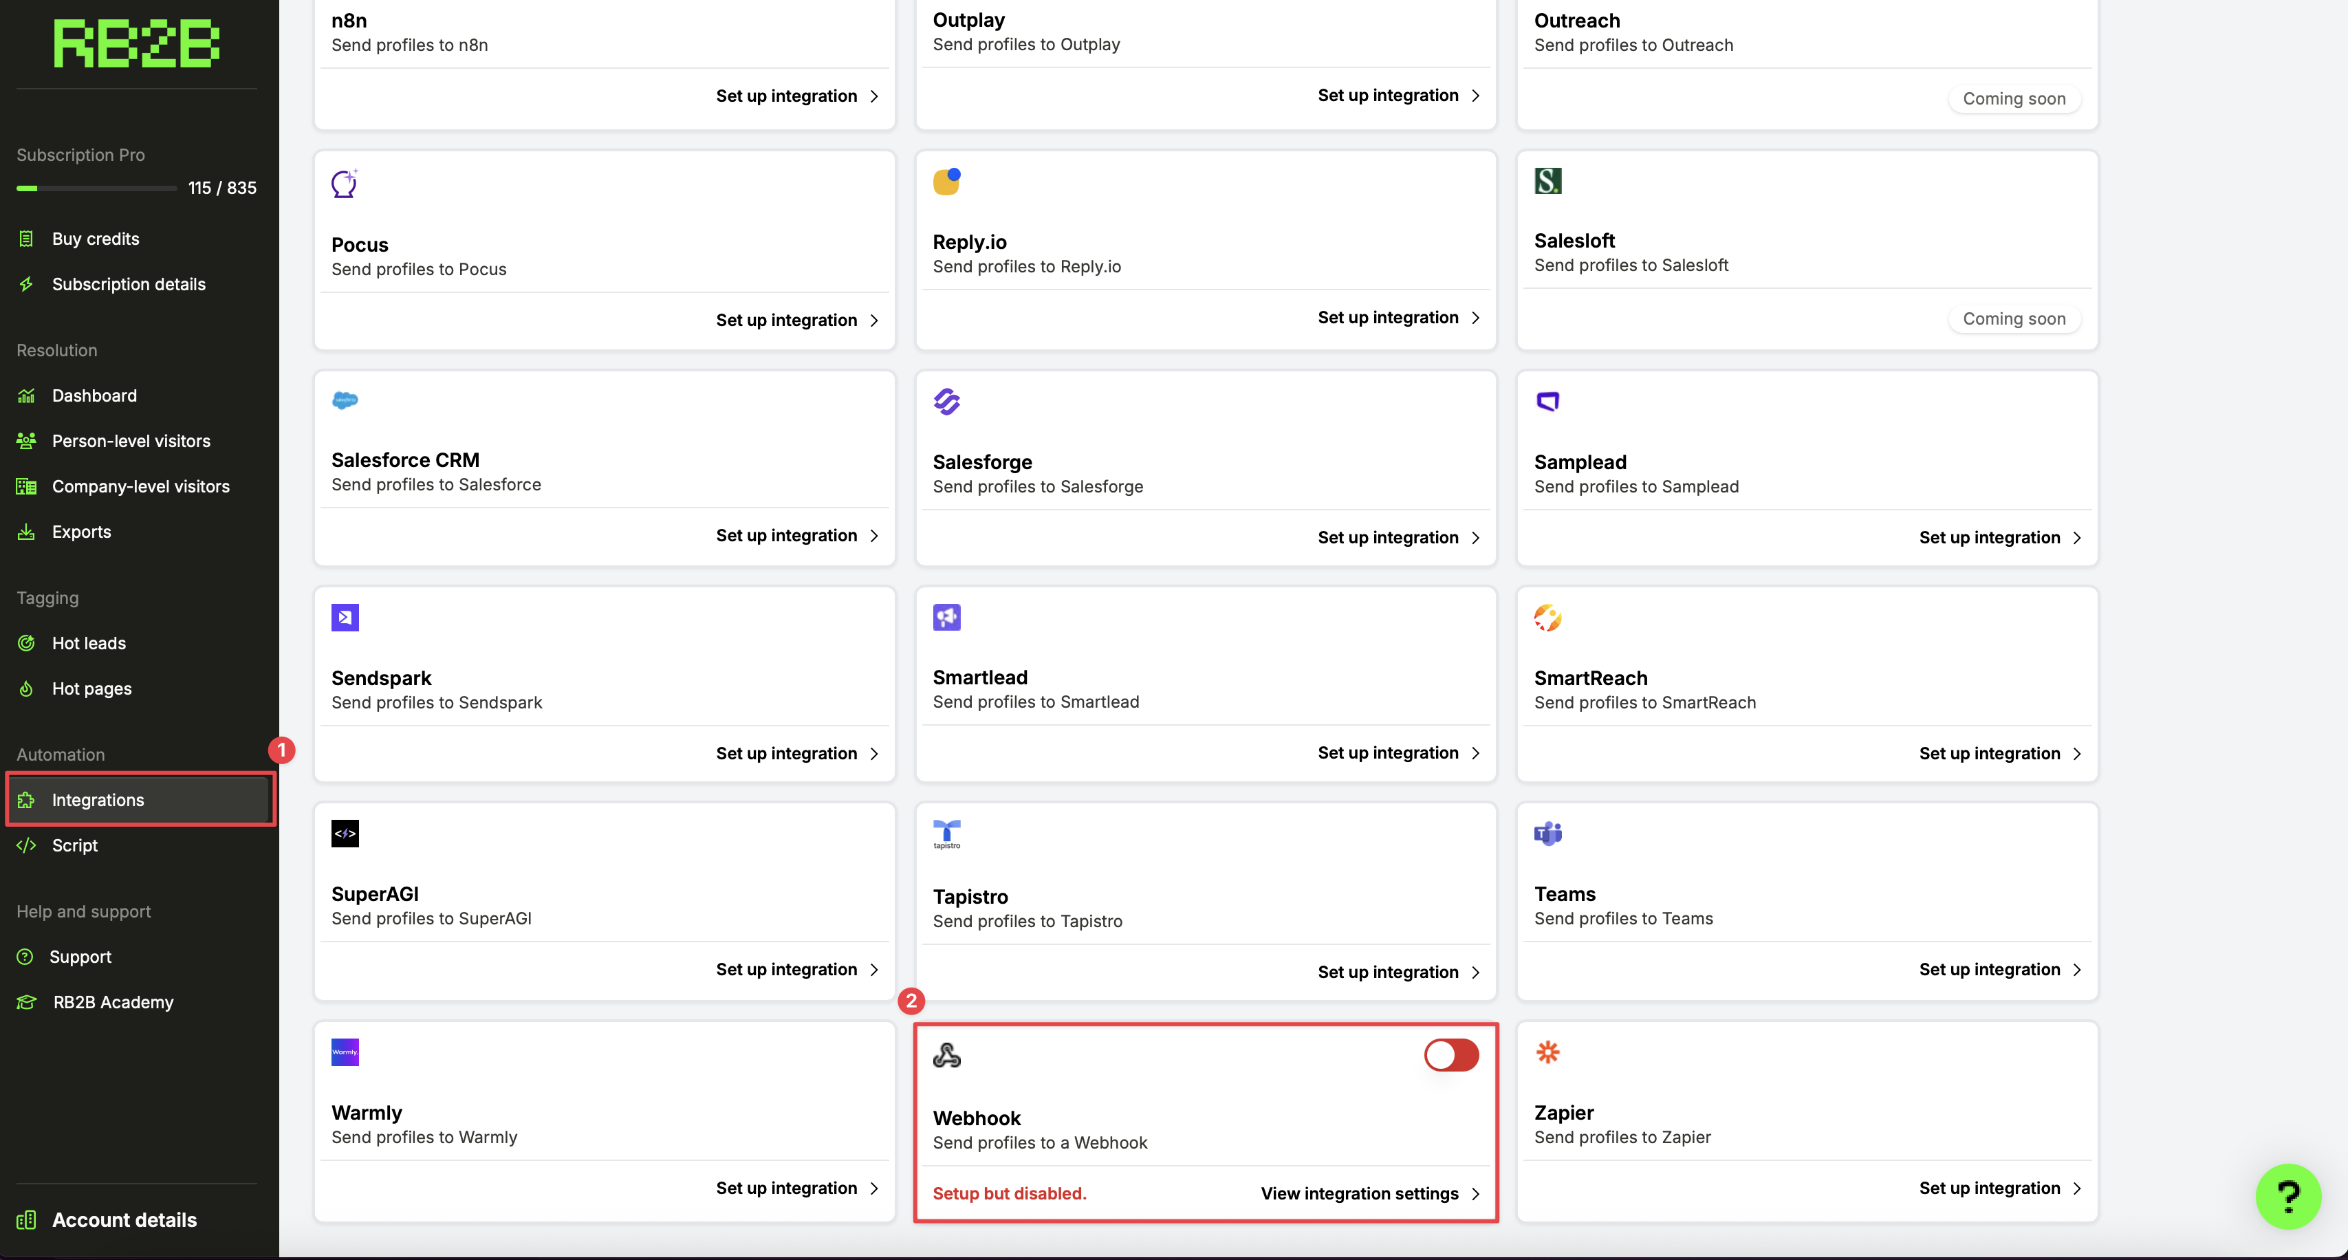Click the Reply.io logo icon
The height and width of the screenshot is (1260, 2348).
pos(946,182)
